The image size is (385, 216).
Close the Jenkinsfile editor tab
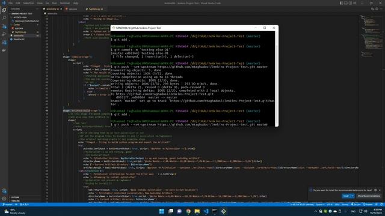pos(61,9)
